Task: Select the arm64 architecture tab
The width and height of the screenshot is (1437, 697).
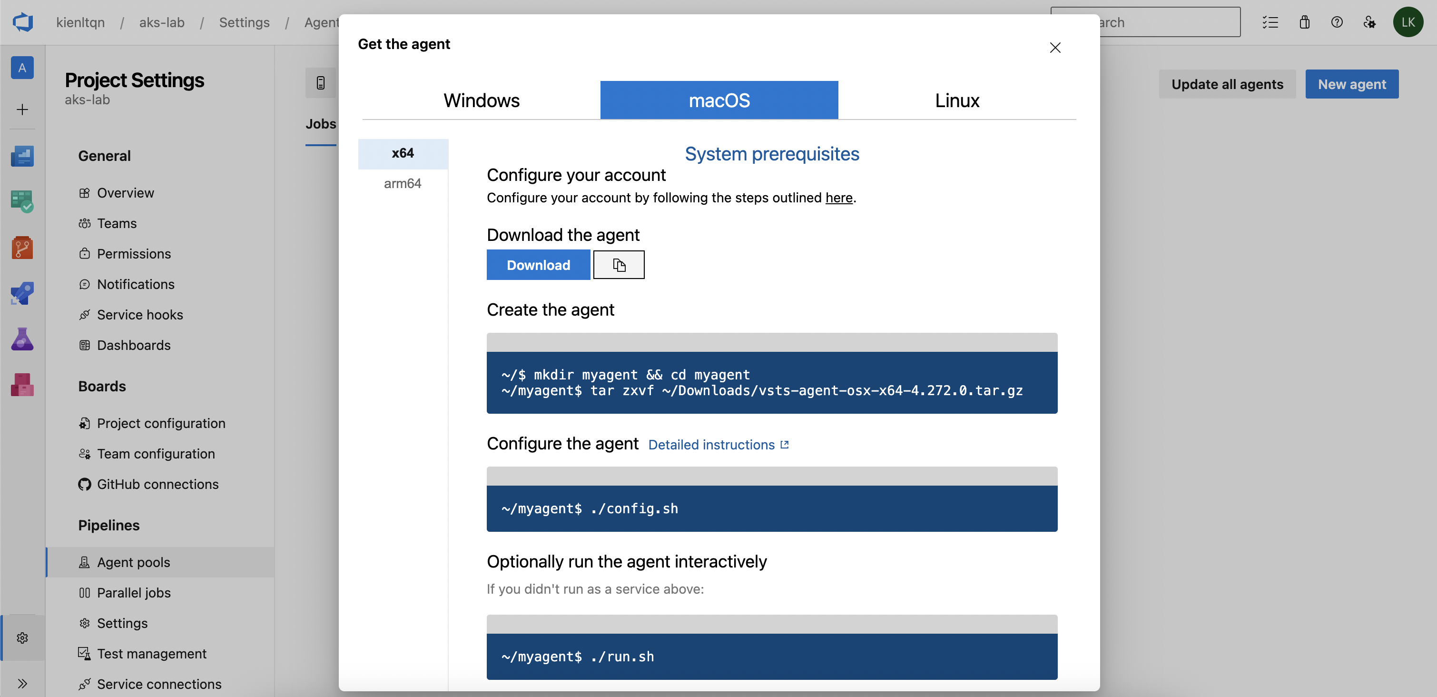Action: 403,184
